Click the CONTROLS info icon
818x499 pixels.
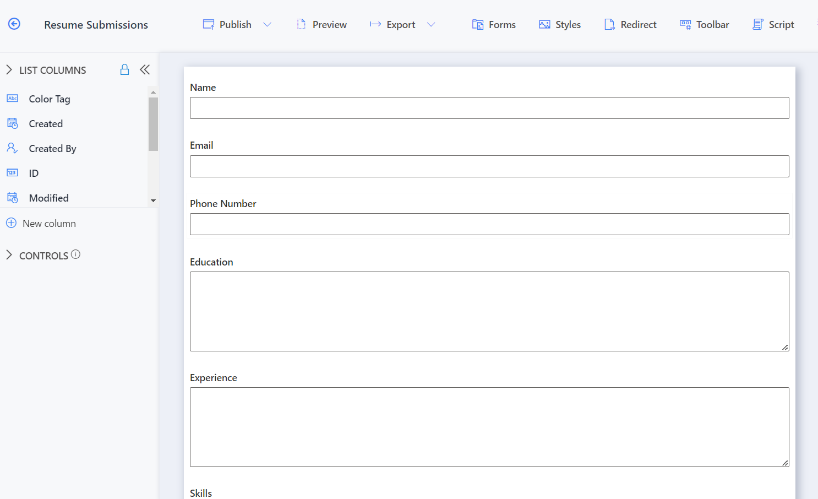(76, 254)
